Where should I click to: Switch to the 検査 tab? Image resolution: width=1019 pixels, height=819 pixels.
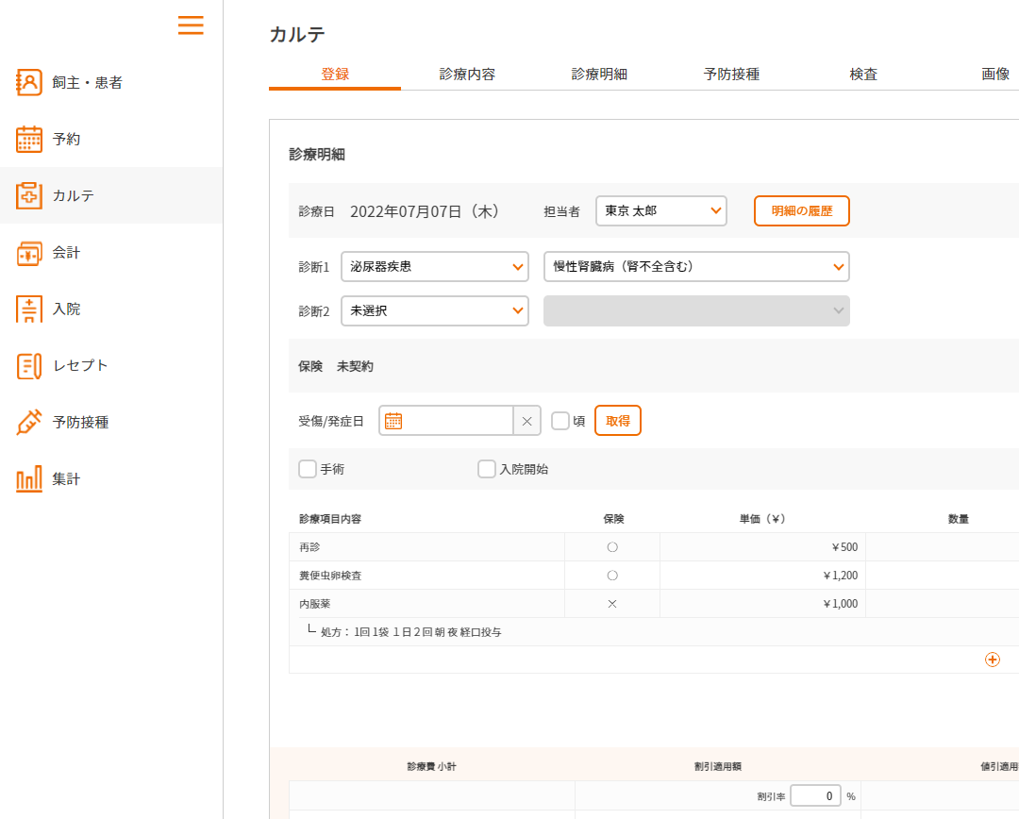click(863, 75)
